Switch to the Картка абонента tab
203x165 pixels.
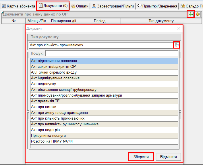pos(18,6)
